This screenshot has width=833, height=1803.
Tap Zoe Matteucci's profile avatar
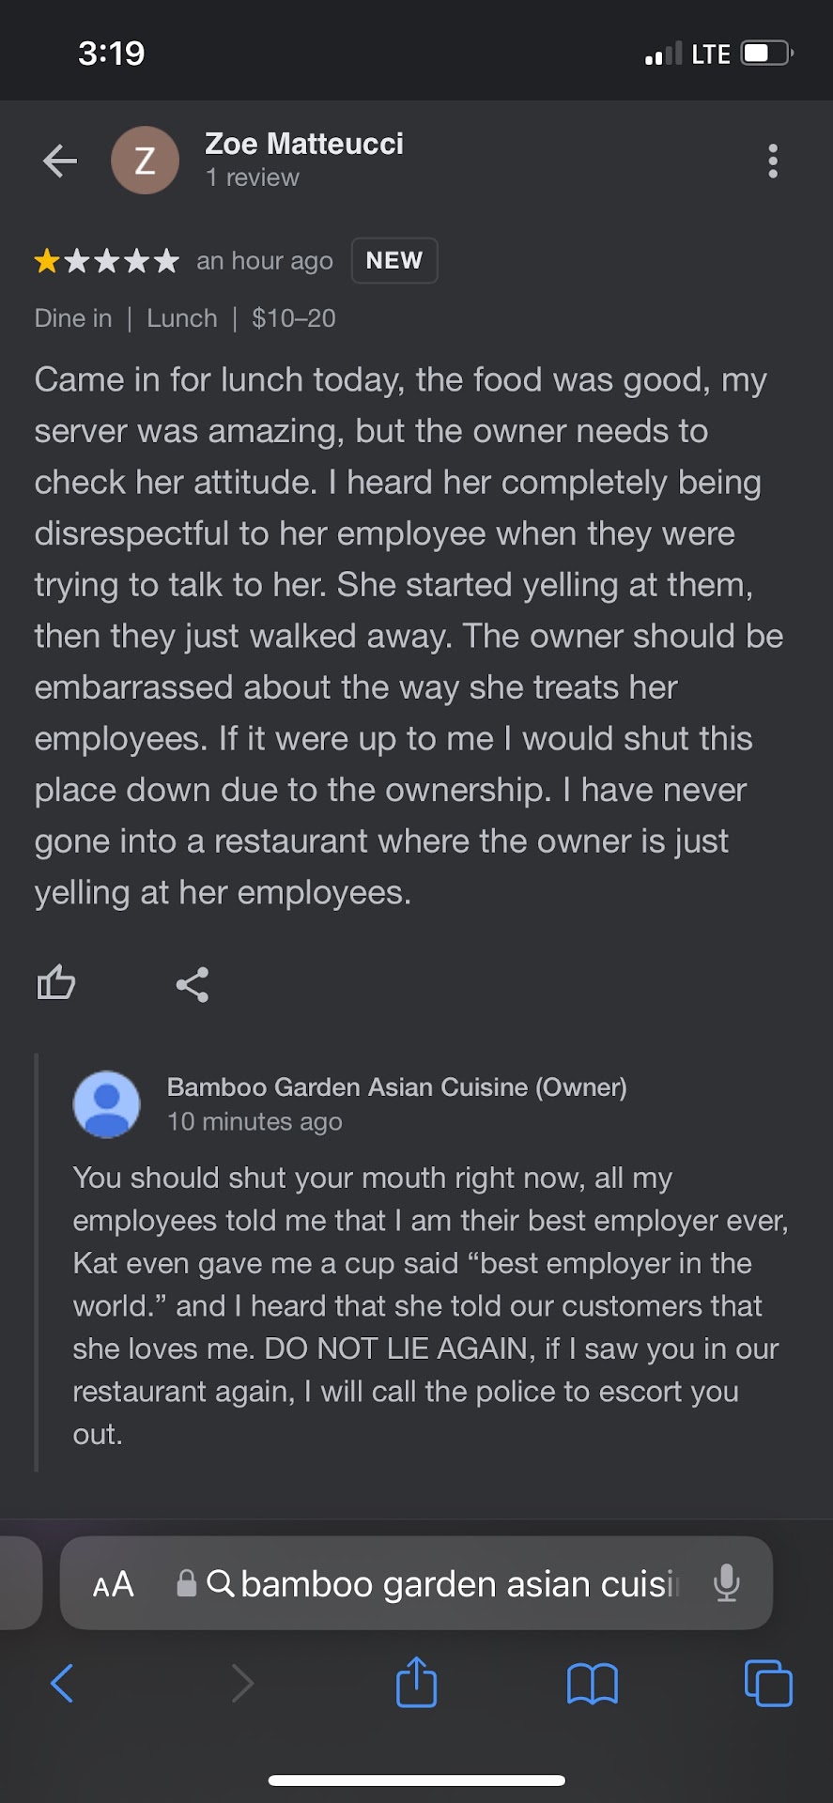click(x=145, y=161)
